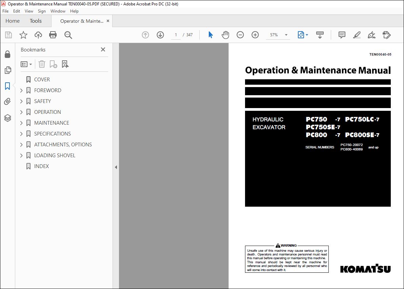
Task: Open the Attachments paperclip panel
Action: tap(7, 102)
